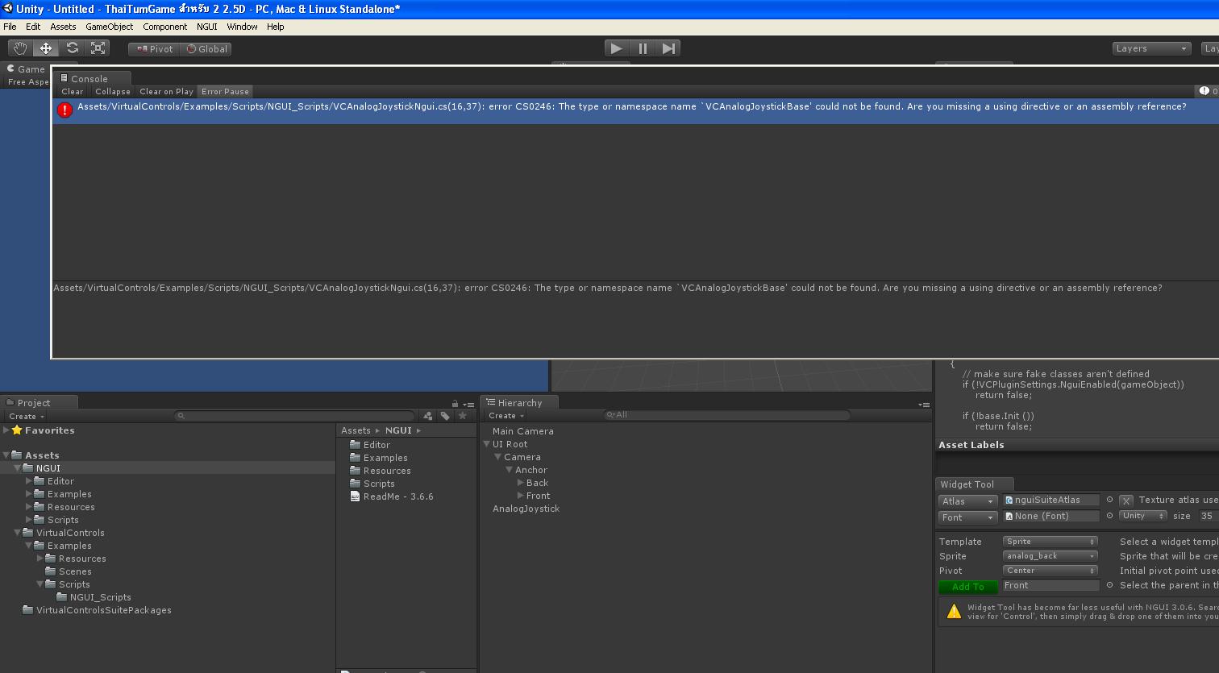Click the Hierarchy search field

[727, 415]
